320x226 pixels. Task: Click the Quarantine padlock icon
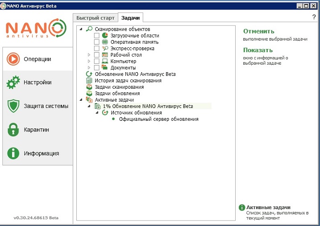tap(13, 130)
